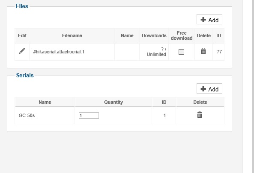Click the Downloads column header
Screen dimensions: 254x173
tap(154, 35)
